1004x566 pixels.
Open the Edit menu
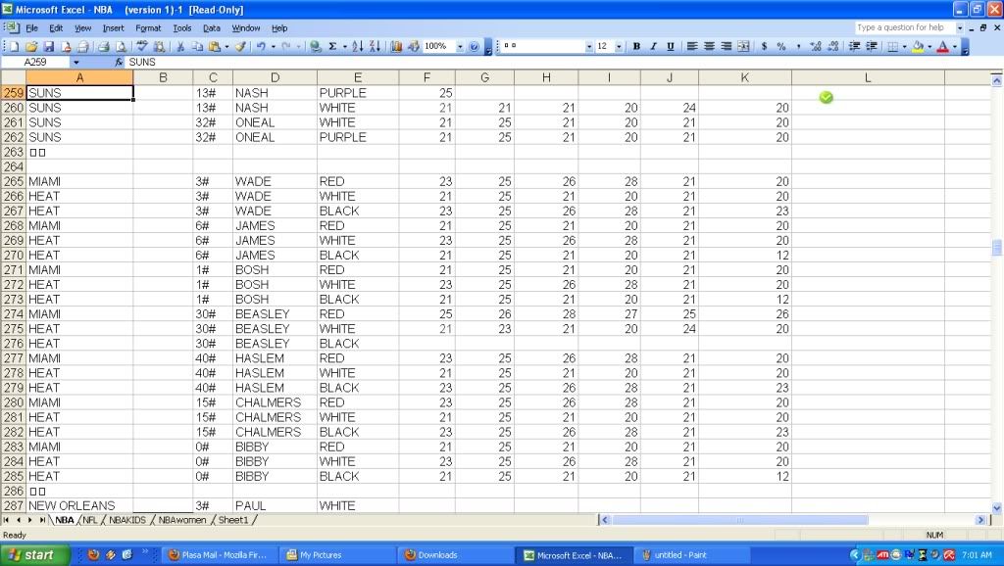pyautogui.click(x=56, y=28)
